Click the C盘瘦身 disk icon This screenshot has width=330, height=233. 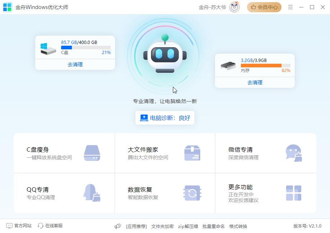[92, 153]
